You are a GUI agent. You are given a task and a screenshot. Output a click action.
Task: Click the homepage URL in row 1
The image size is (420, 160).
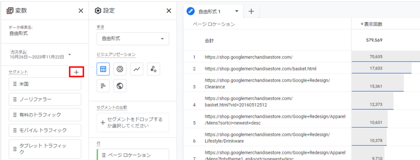point(249,57)
